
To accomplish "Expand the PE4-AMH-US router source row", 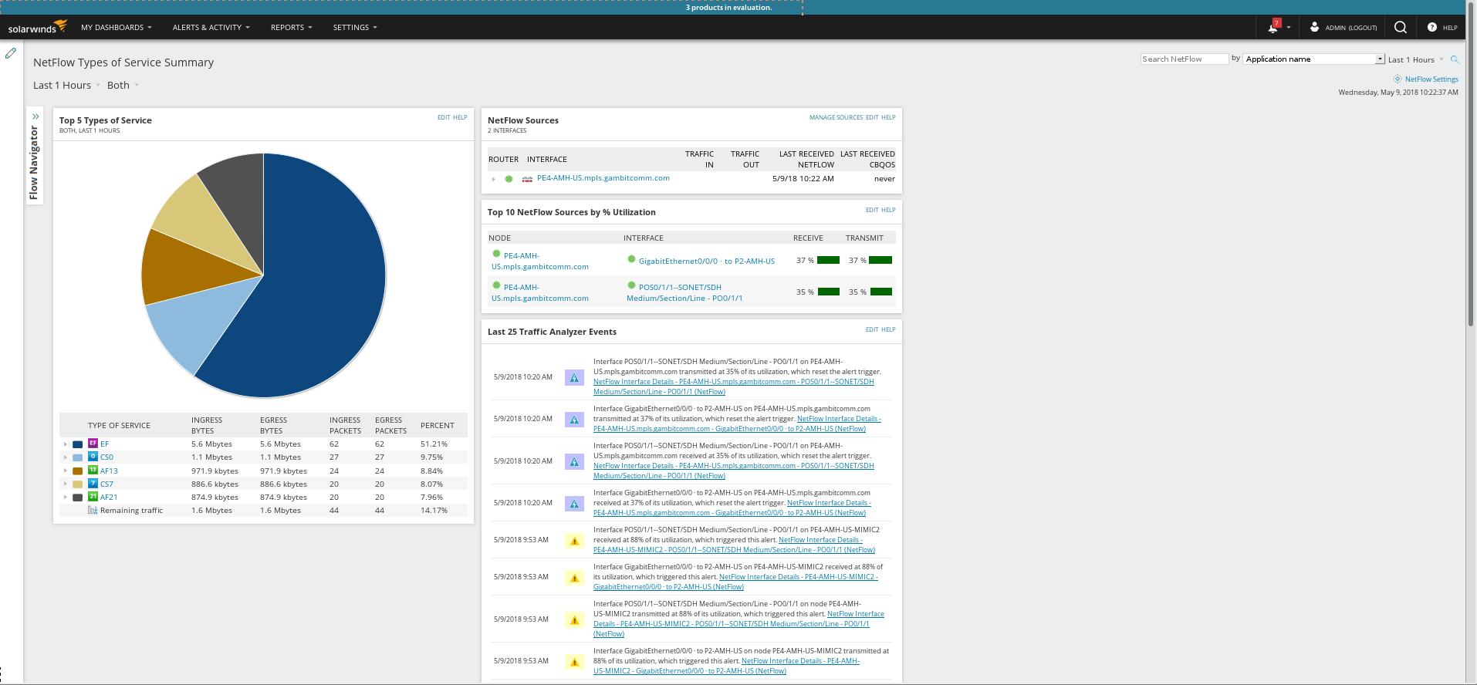I will tap(494, 179).
